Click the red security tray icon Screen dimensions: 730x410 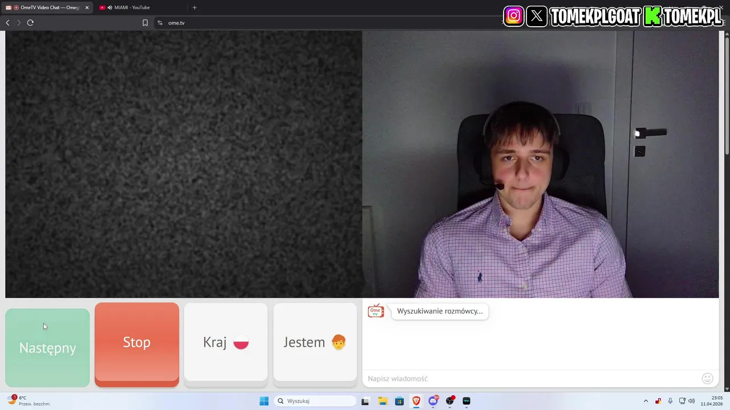pos(658,401)
